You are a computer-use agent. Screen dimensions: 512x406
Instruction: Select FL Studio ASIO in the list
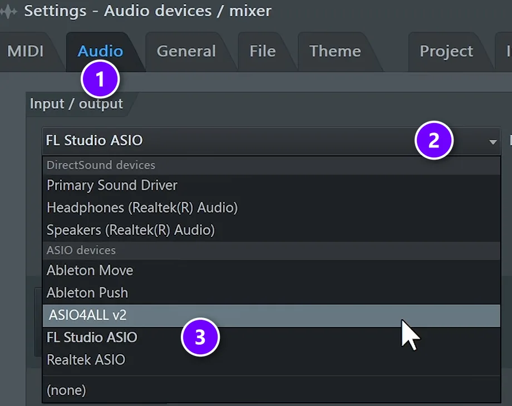272,338
